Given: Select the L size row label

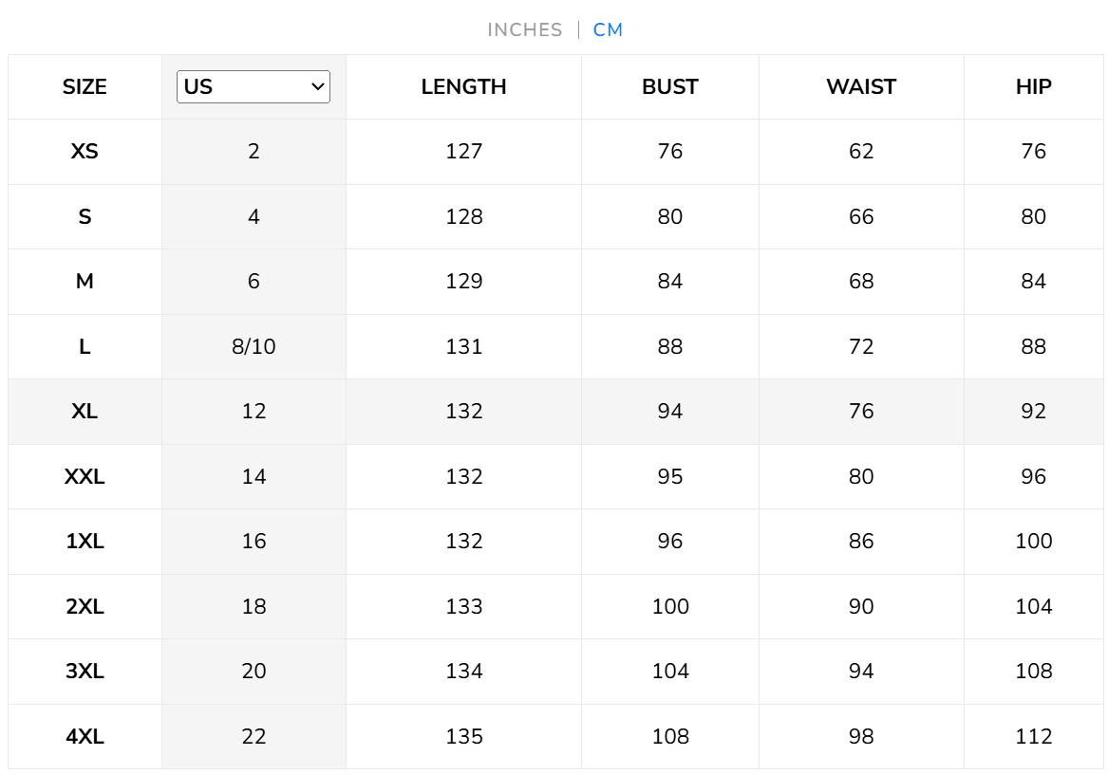Looking at the screenshot, I should click(x=85, y=347).
